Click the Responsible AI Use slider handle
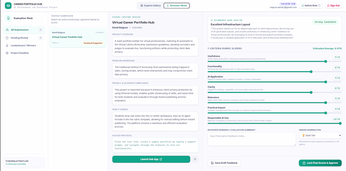The width and height of the screenshot is (346, 171). click(x=340, y=123)
